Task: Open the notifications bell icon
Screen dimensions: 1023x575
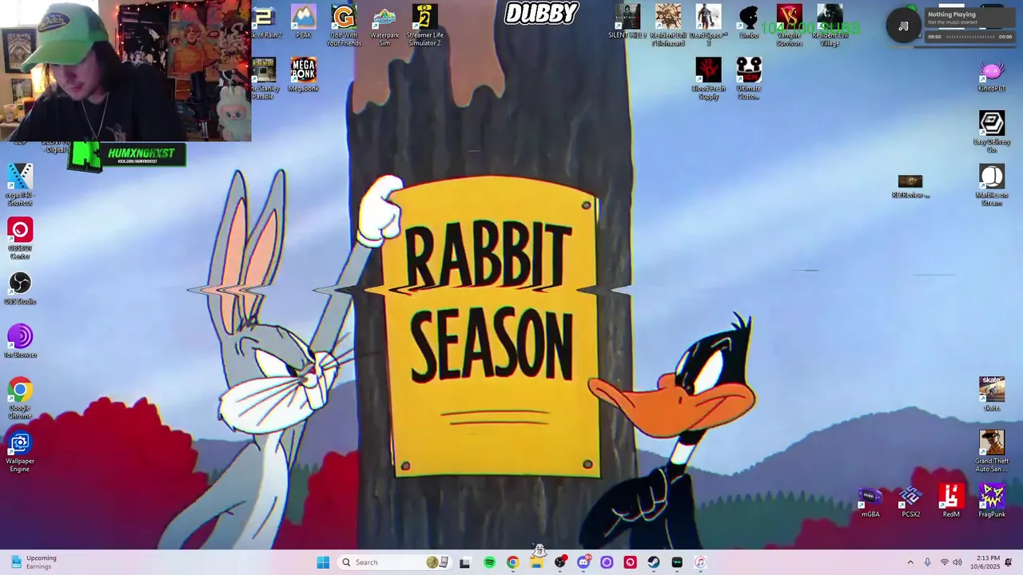Action: click(1009, 562)
